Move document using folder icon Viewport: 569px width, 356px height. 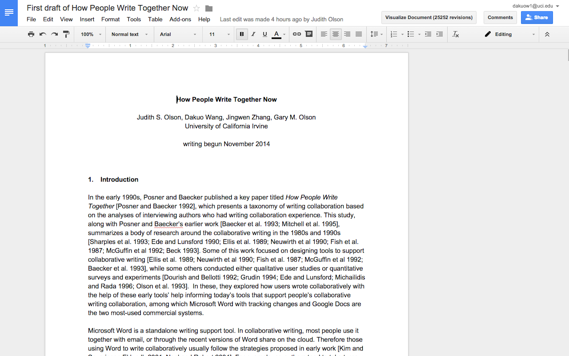[x=209, y=8]
